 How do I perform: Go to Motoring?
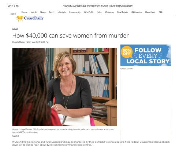click(109, 12)
